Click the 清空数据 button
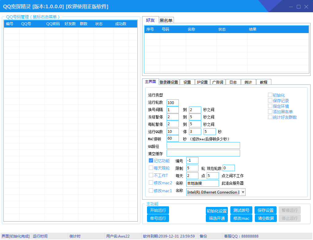 coord(266,218)
